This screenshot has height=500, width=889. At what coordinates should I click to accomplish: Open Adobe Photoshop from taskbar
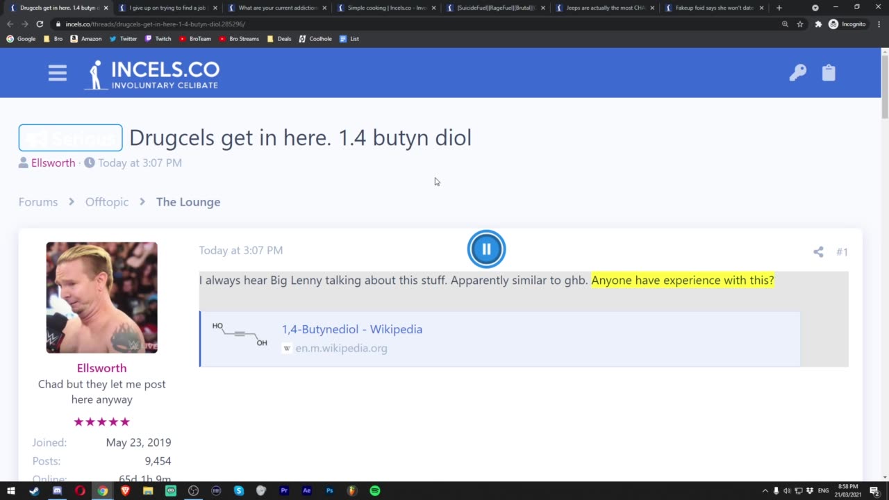tap(330, 490)
